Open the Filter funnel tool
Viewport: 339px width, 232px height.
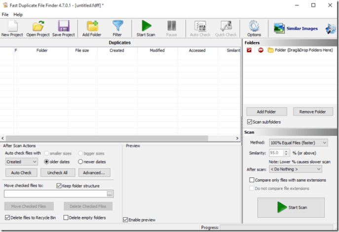[x=117, y=28]
